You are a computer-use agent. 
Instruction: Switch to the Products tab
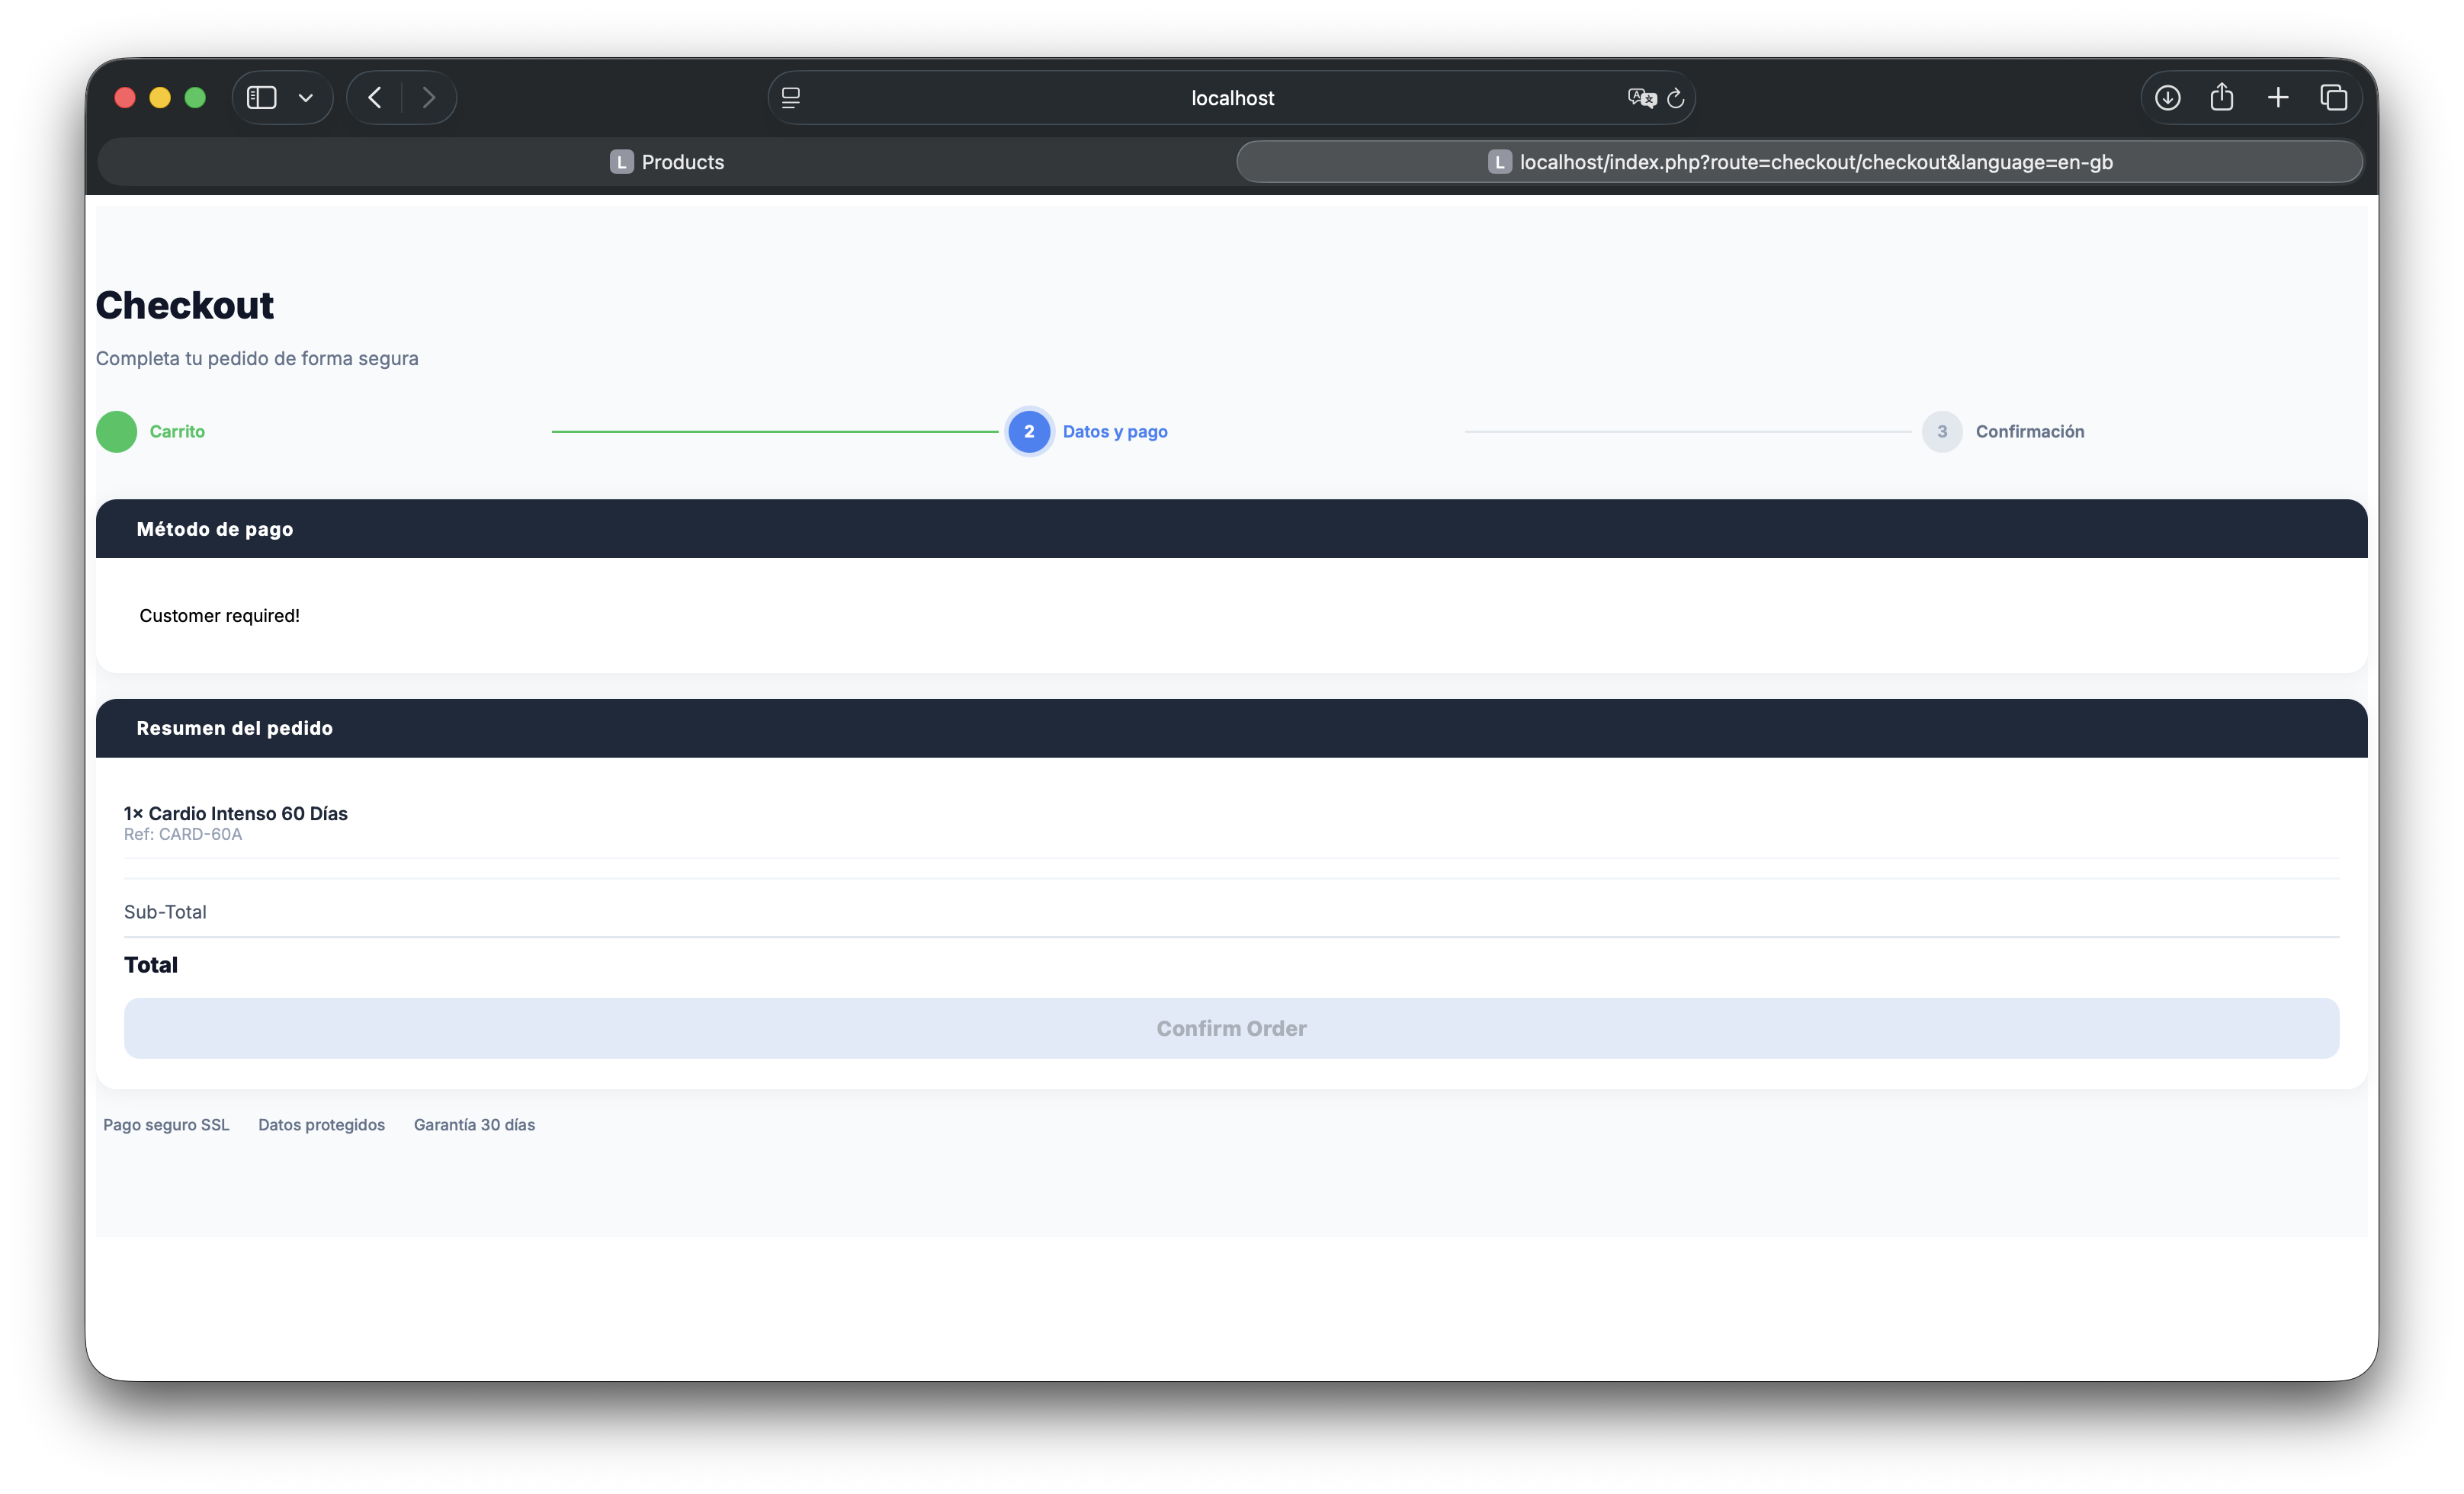pos(667,162)
